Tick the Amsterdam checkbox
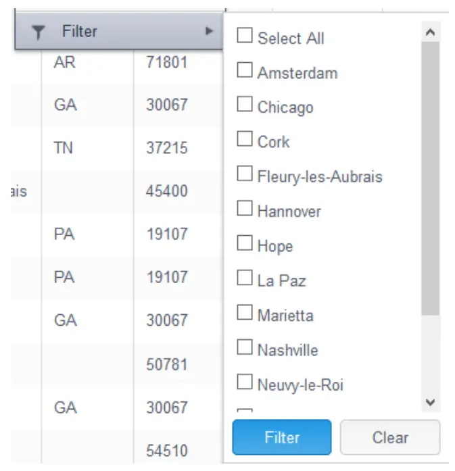The height and width of the screenshot is (471, 455). (244, 71)
